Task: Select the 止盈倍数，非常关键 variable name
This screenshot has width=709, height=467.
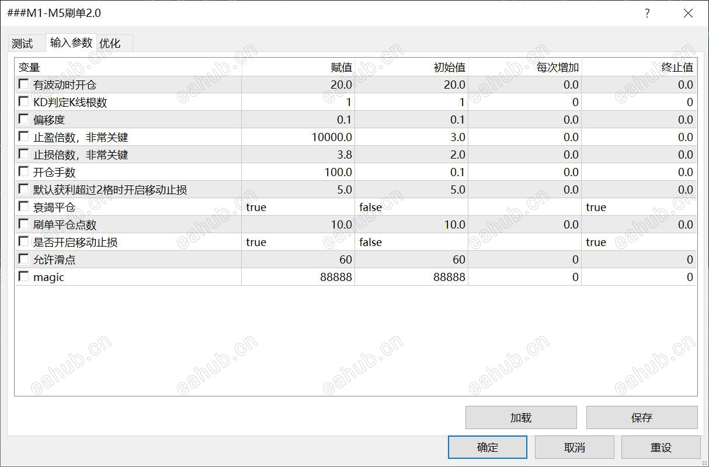Action: coord(81,137)
